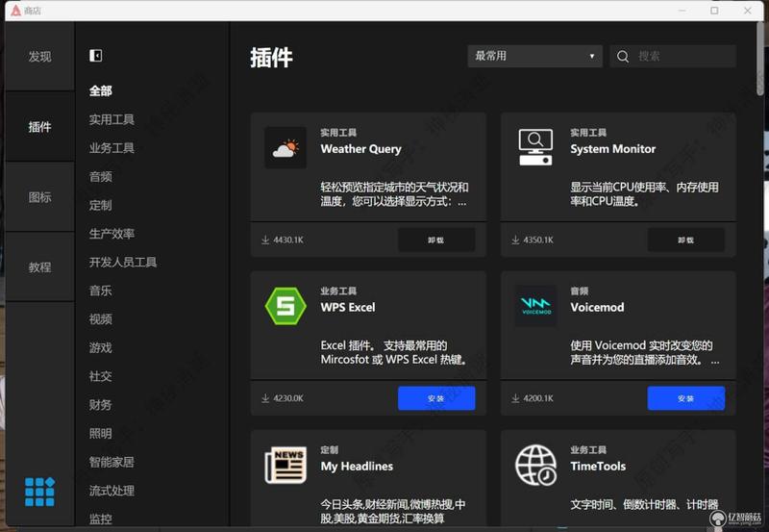Select the 社交 category
This screenshot has height=532, width=769.
(101, 376)
